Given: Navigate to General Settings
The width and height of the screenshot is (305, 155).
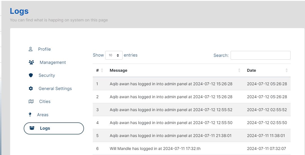Looking at the screenshot, I should click(55, 89).
